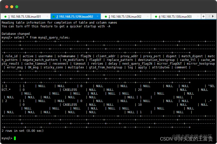Image resolution: width=217 pixels, height=144 pixels.
Task: Click green status dot on tab 4
Action: (x=156, y=17)
